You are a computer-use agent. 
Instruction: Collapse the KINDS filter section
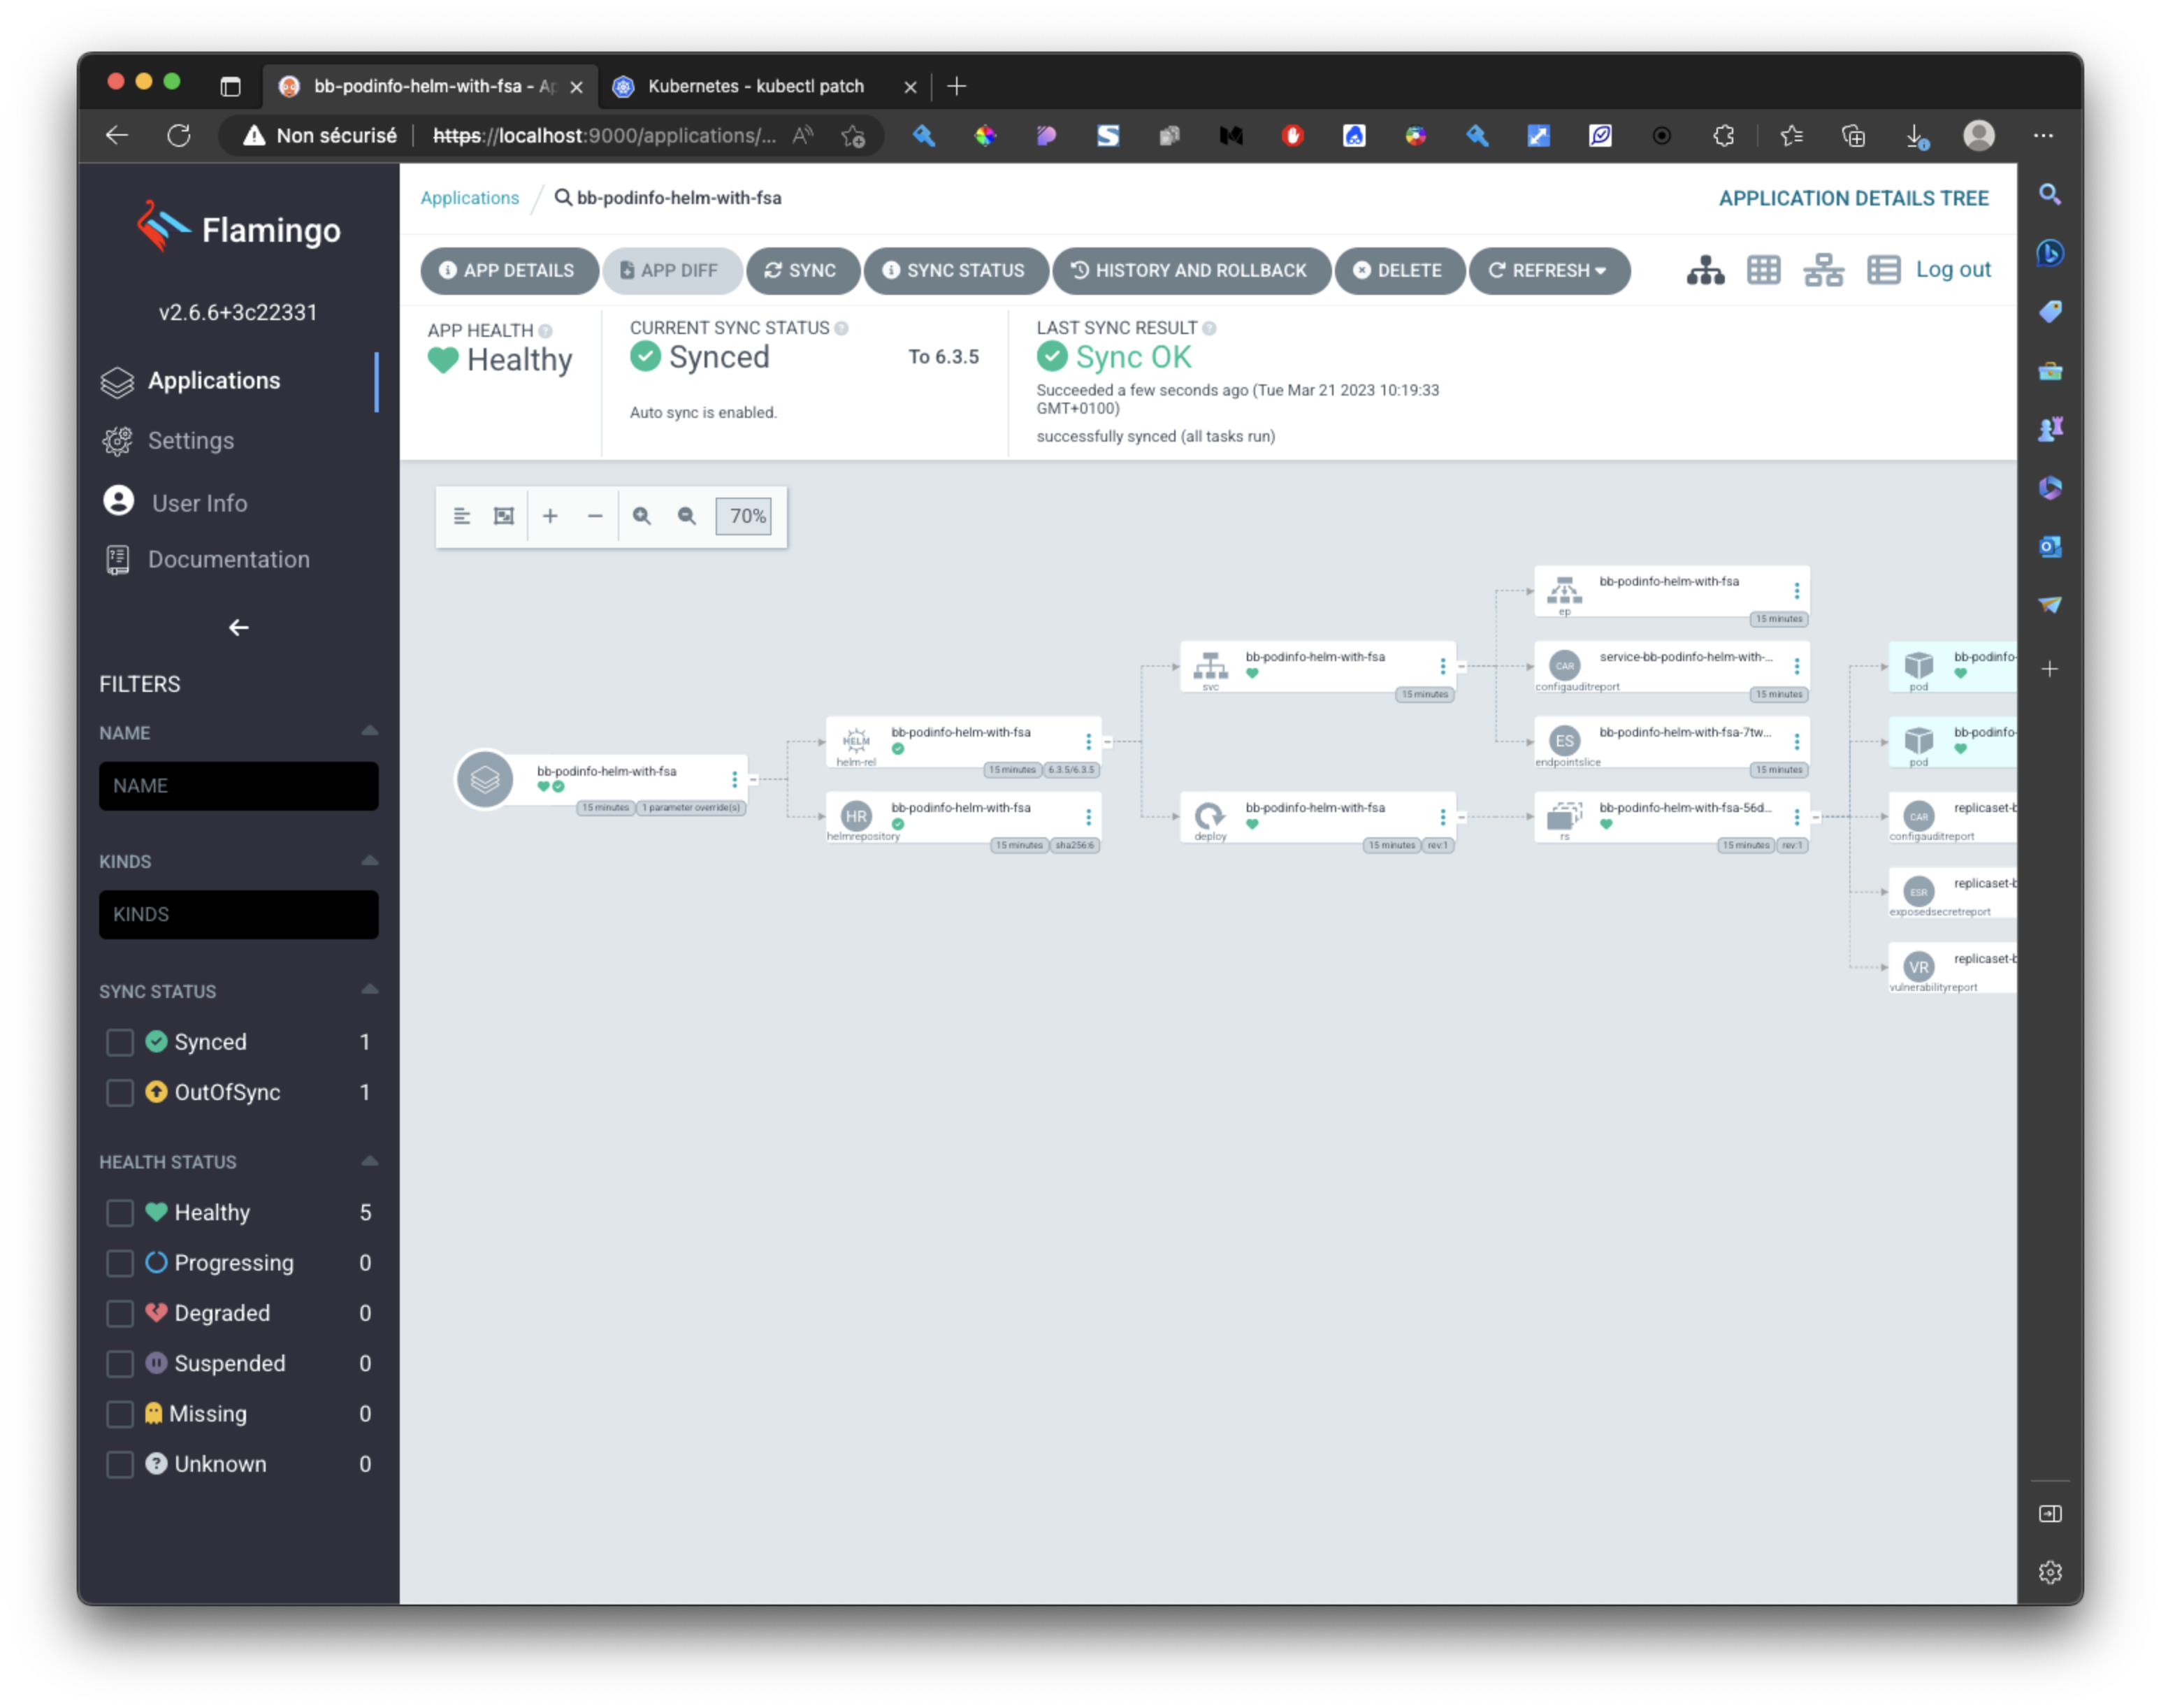click(x=369, y=861)
